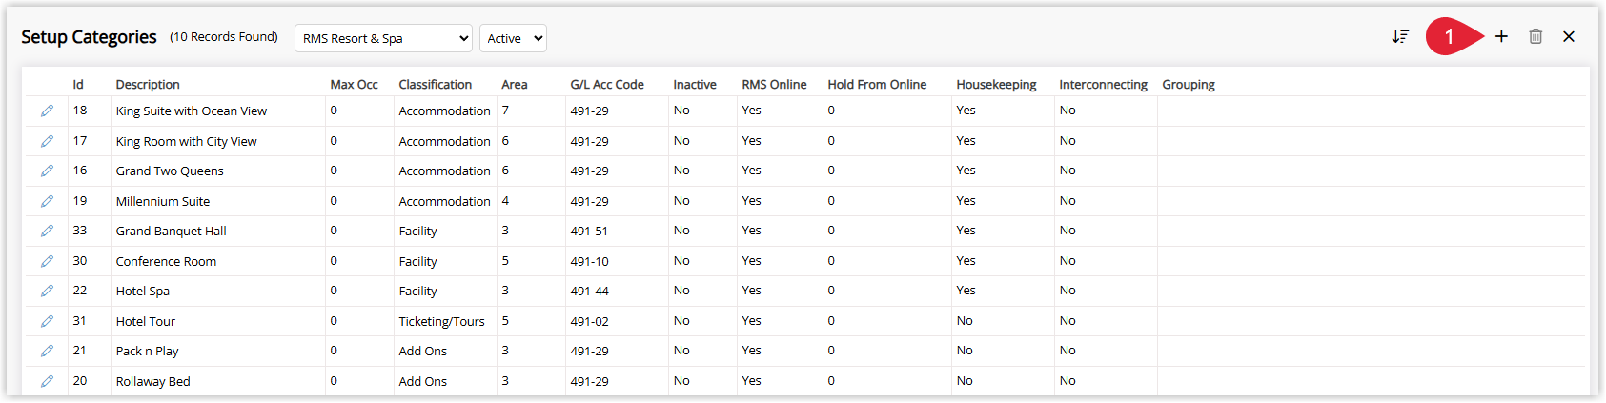Click Hold From Online column header
Image resolution: width=1606 pixels, height=403 pixels.
877,85
